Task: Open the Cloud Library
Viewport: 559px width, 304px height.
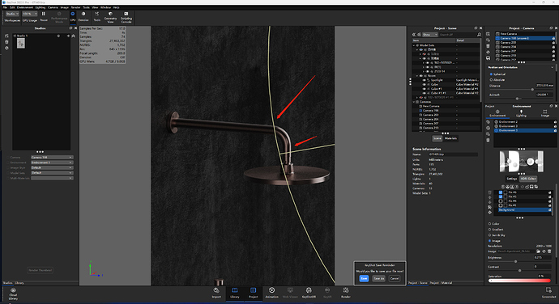Action: [x=13, y=294]
